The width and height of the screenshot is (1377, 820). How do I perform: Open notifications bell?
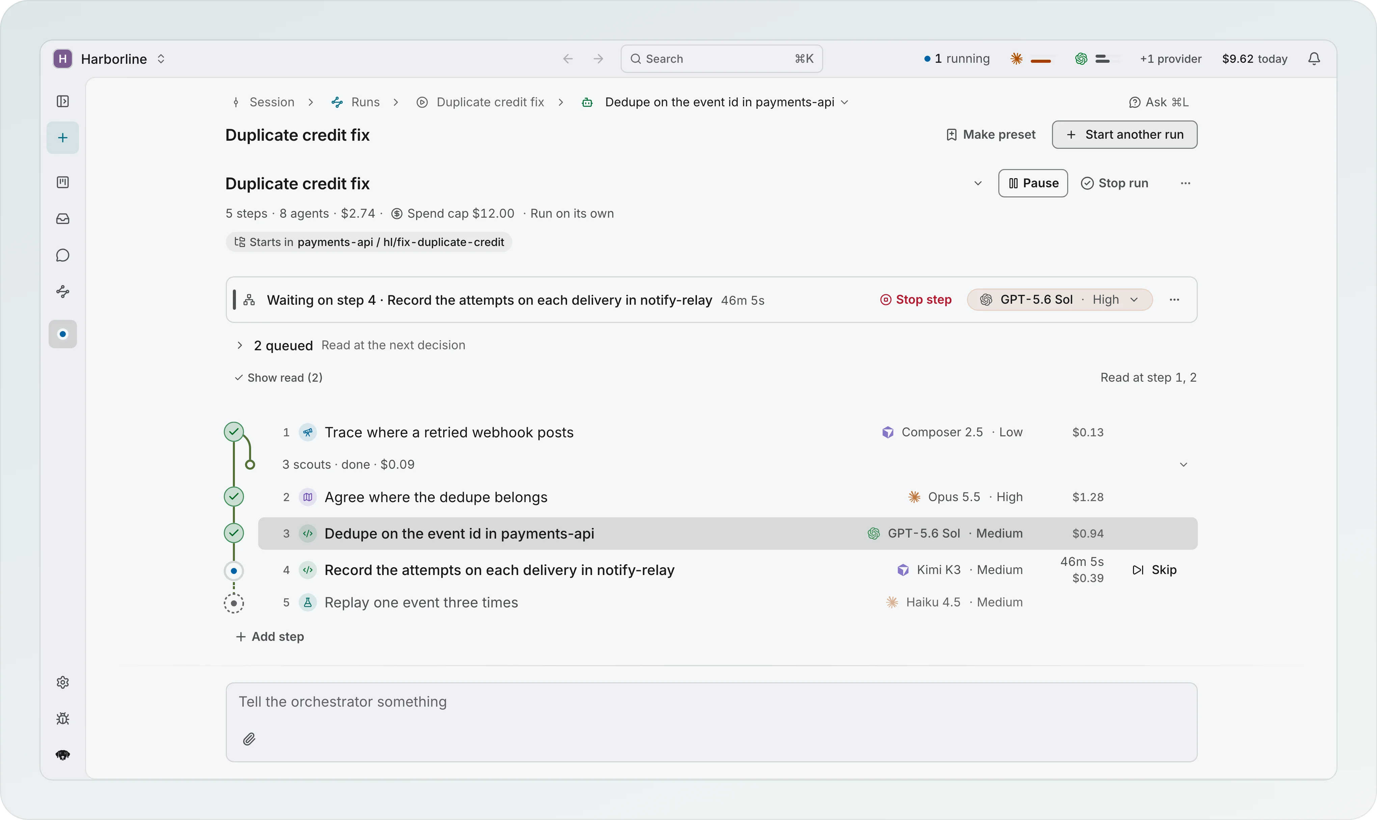(1314, 59)
